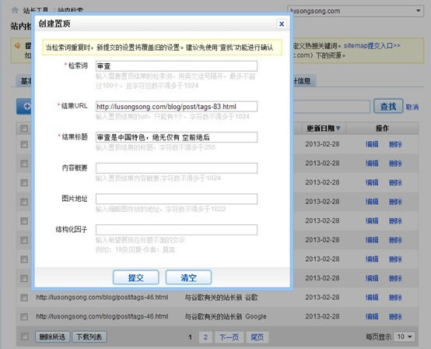The width and height of the screenshot is (431, 349).
Task: Check the Google tags-46 row checkbox
Action: pyautogui.click(x=24, y=317)
